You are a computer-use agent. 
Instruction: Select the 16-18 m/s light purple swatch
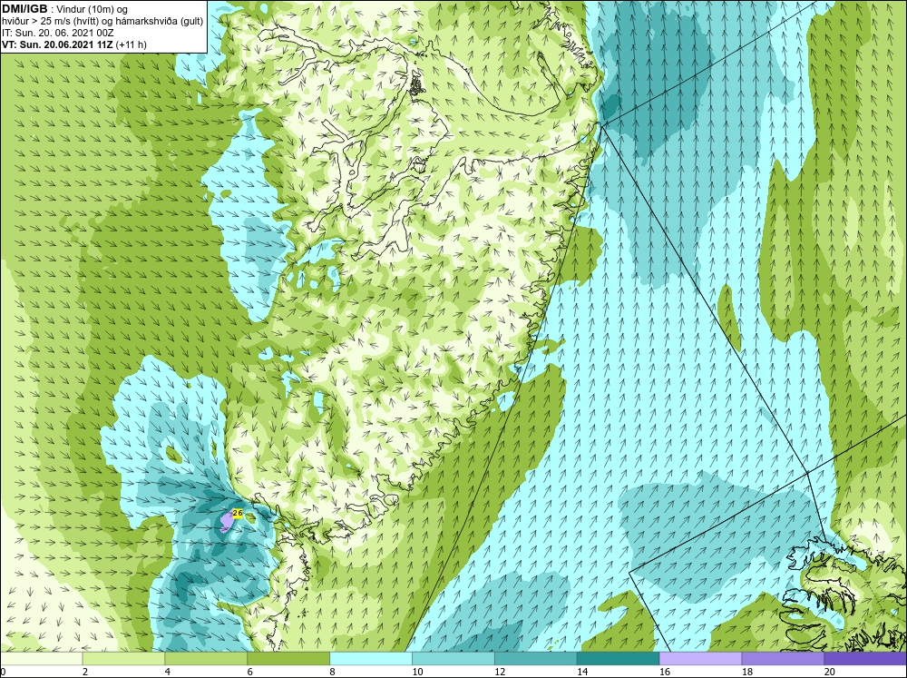pos(700,658)
